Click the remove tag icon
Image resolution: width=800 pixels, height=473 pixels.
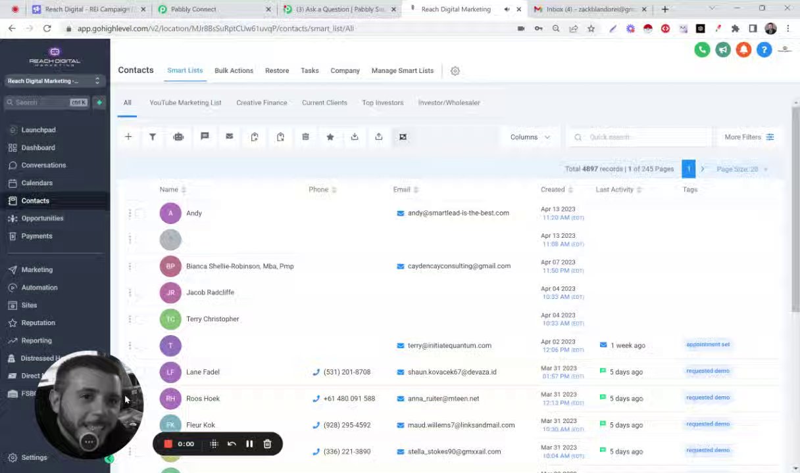tap(280, 137)
